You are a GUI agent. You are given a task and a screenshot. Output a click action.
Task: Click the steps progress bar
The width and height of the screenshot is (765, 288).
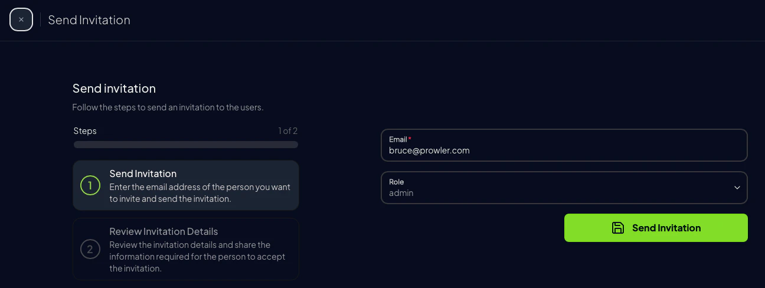186,145
